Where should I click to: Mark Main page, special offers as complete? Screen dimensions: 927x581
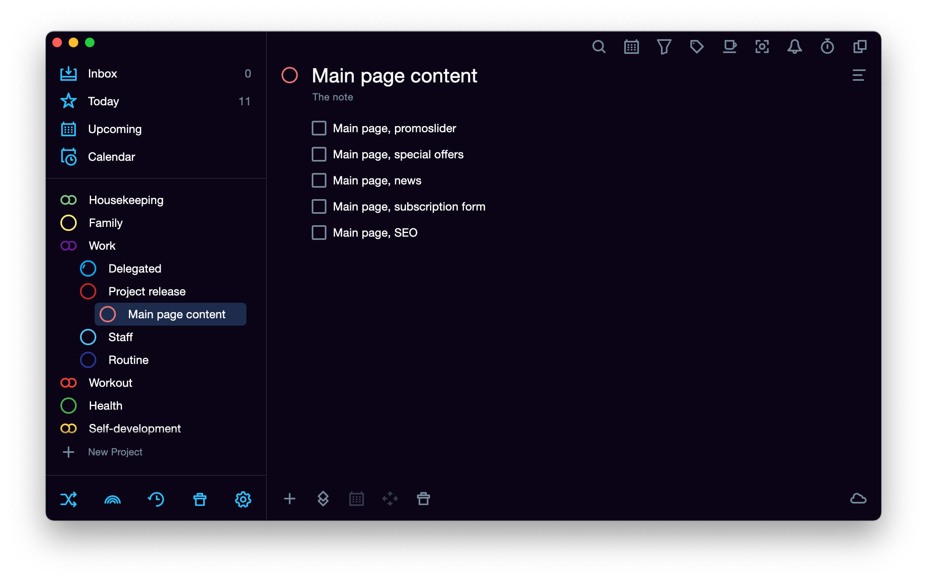319,154
